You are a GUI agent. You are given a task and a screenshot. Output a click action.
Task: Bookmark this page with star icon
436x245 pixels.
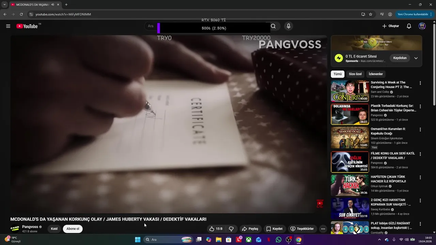[371, 14]
